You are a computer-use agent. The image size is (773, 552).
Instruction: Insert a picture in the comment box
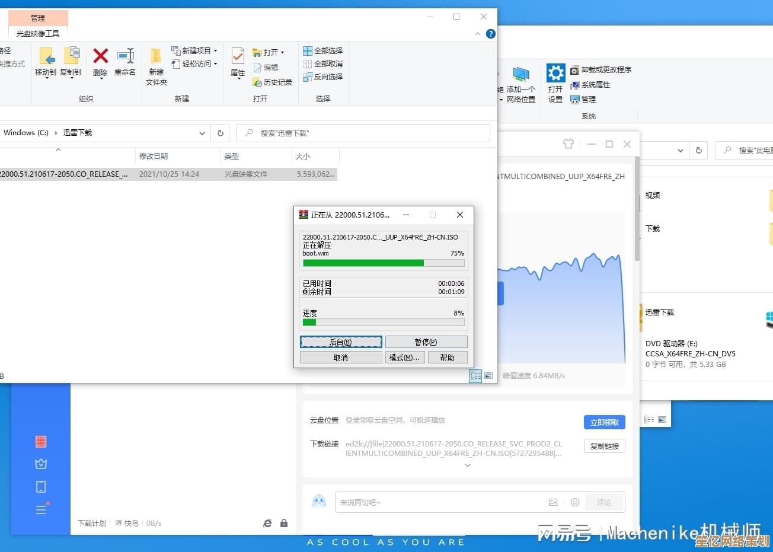[553, 502]
